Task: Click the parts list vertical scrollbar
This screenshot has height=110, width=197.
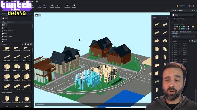Action: (x=33, y=50)
